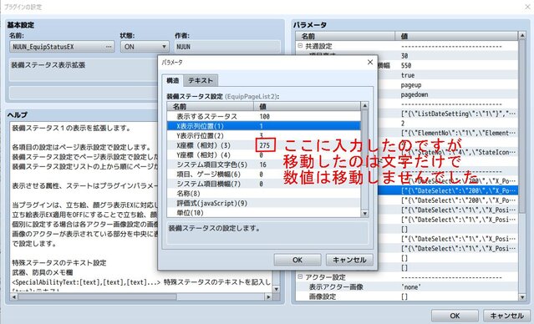
Task: Click the 作者 NUUN field
Action: point(227,47)
